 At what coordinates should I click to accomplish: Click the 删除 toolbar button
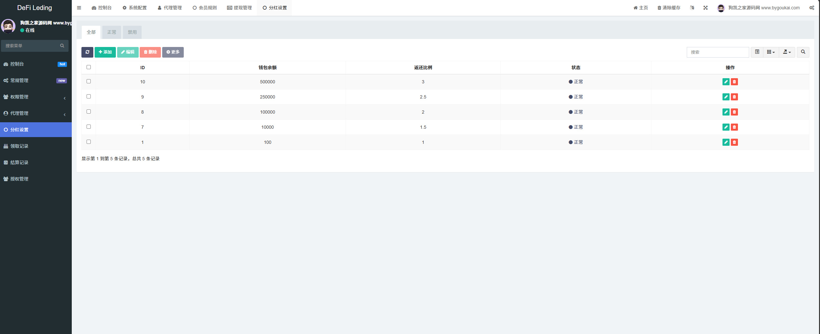coord(150,52)
